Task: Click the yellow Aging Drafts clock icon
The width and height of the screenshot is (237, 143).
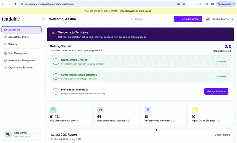Action: point(195,110)
